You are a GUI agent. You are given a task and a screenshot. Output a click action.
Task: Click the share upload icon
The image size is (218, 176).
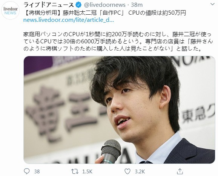(180, 171)
